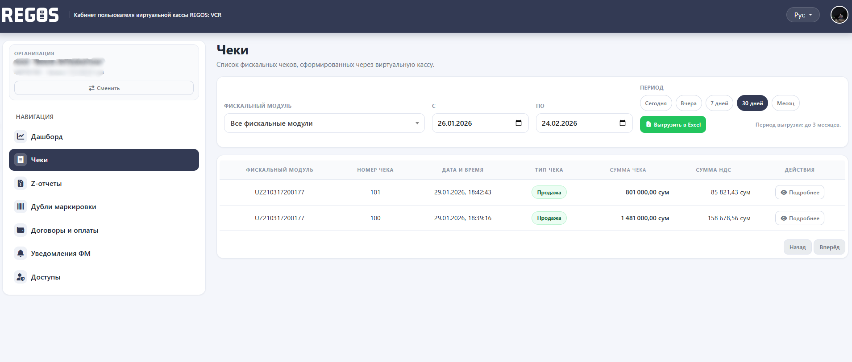852x362 pixels.
Task: Click Выгрузить в Excel button
Action: point(673,124)
